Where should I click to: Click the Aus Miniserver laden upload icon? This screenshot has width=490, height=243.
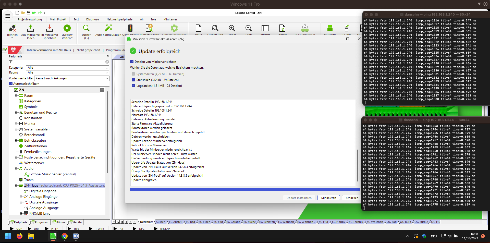click(31, 28)
